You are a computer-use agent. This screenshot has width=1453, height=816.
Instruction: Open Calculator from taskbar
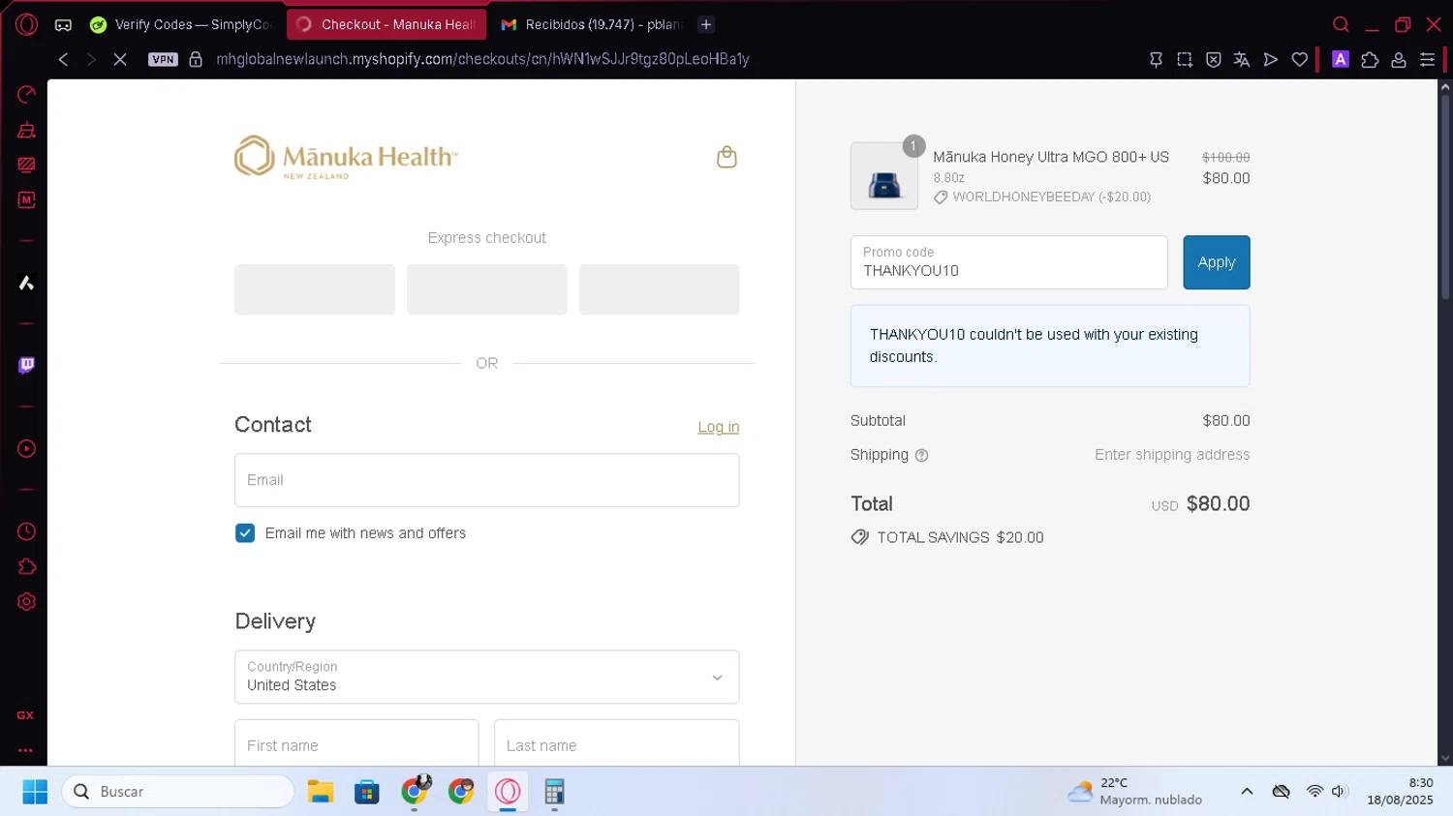554,792
